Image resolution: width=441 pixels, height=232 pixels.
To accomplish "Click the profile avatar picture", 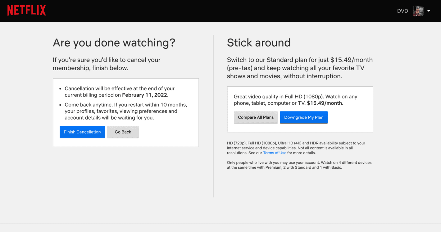I will pyautogui.click(x=418, y=11).
